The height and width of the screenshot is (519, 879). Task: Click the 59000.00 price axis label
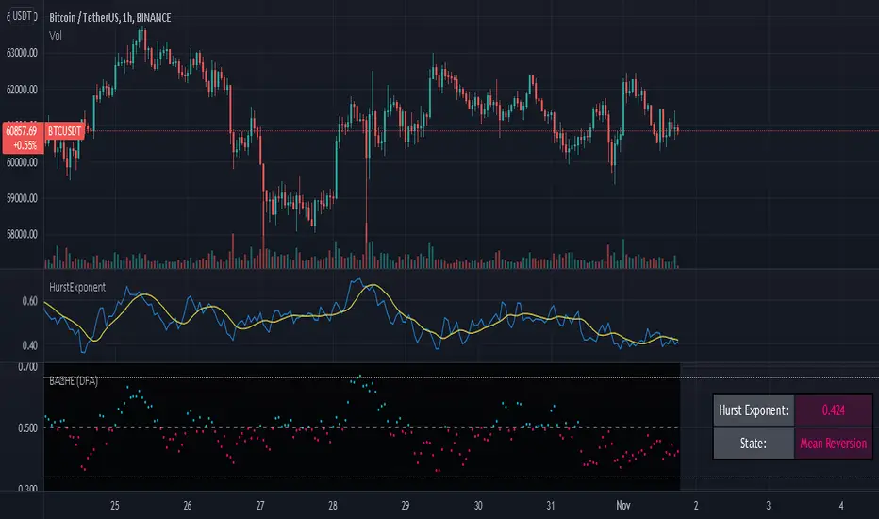point(22,198)
